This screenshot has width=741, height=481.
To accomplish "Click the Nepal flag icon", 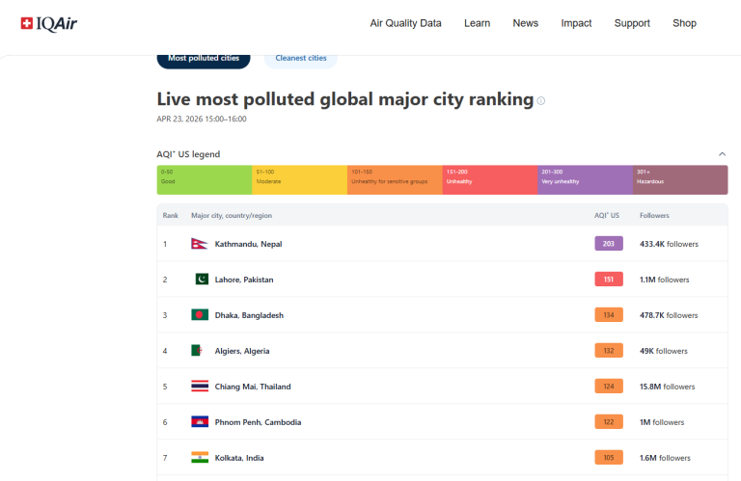I will tap(200, 244).
